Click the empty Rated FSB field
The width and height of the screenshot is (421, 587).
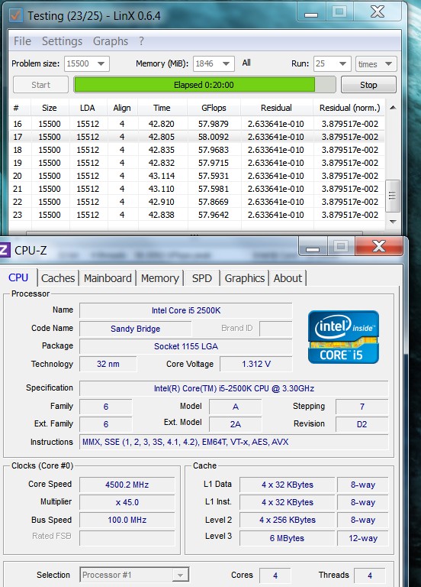(x=127, y=538)
